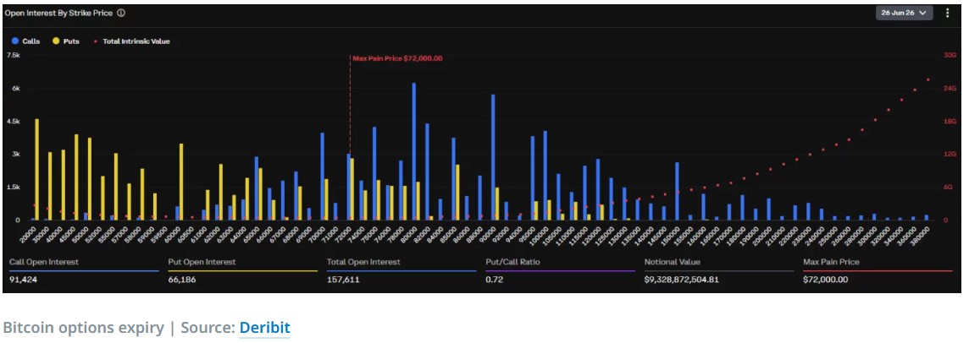Click the Put Open Interest label
969x343 pixels.
tap(202, 262)
